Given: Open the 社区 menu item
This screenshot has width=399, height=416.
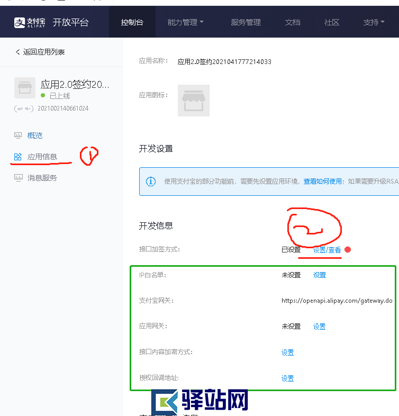Looking at the screenshot, I should click(332, 22).
